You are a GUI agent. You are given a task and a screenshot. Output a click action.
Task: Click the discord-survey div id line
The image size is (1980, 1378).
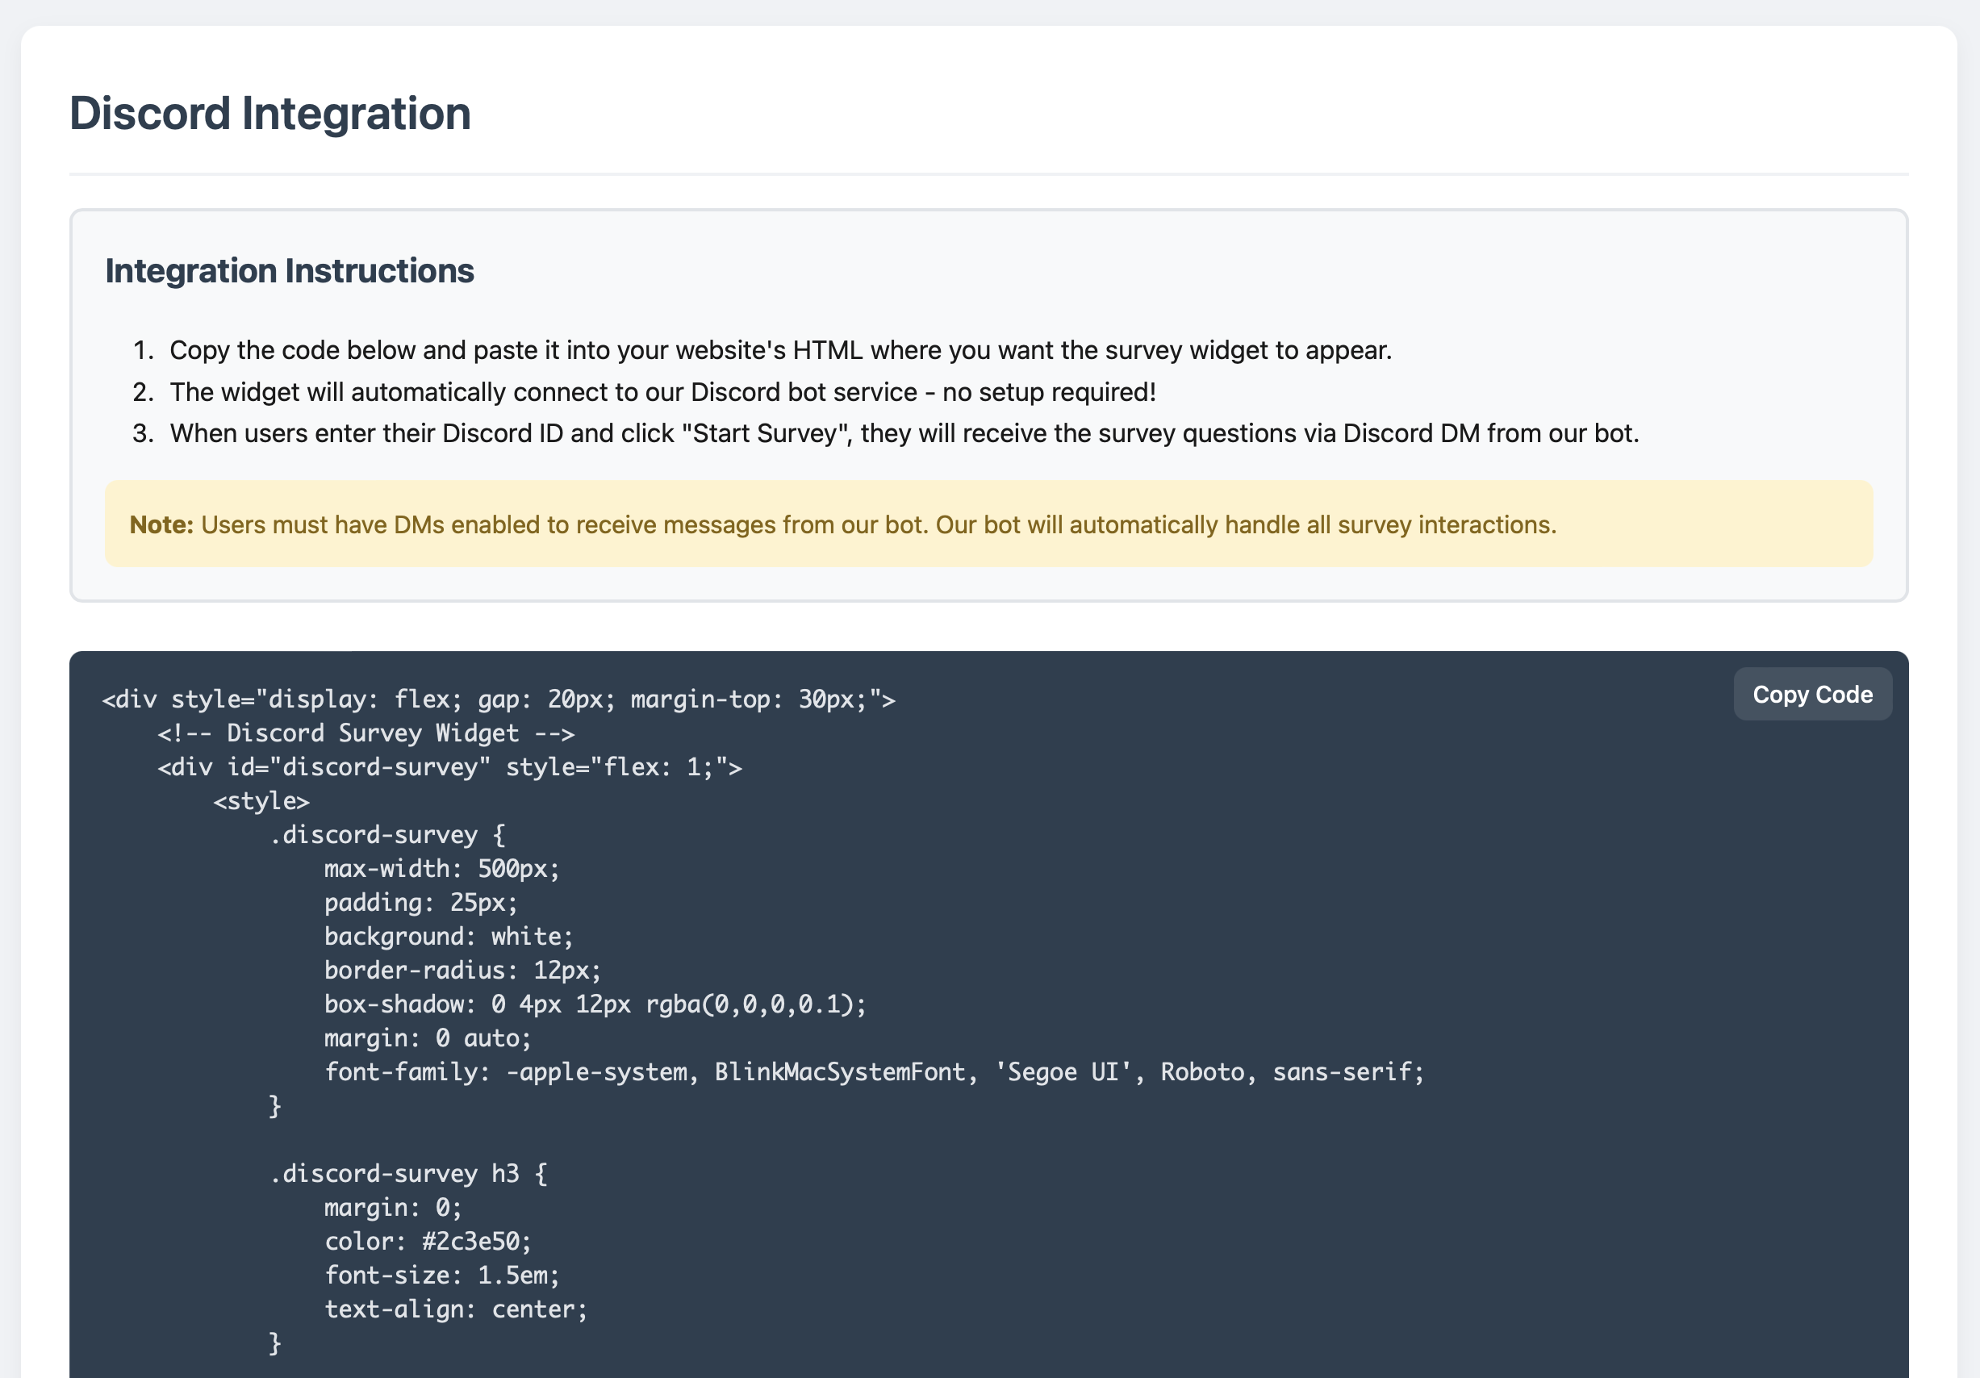449,766
